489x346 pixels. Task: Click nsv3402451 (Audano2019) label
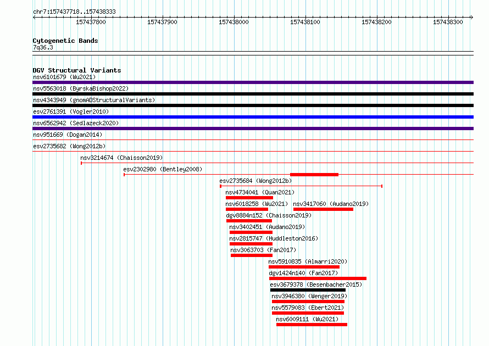[x=267, y=227]
